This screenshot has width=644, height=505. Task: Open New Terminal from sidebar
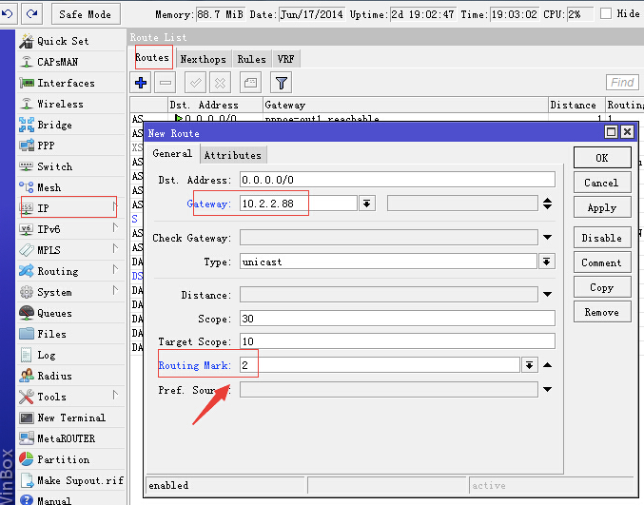coord(70,418)
